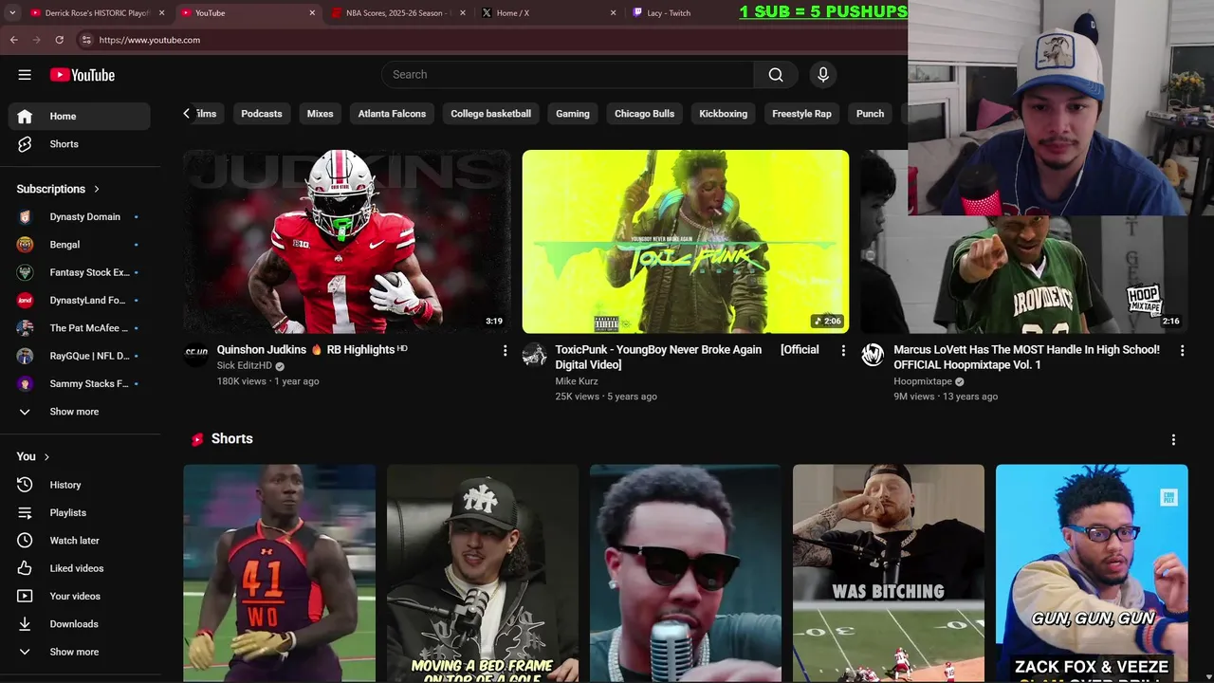Open options menu for ToxicPunk video

pos(843,351)
